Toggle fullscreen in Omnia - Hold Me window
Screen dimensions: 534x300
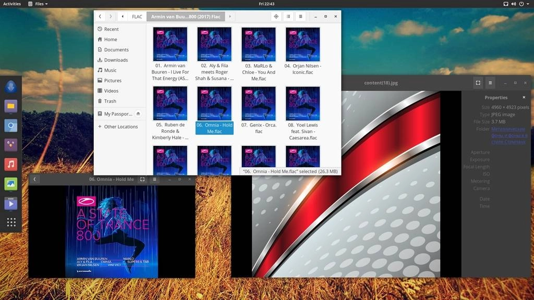[142, 179]
